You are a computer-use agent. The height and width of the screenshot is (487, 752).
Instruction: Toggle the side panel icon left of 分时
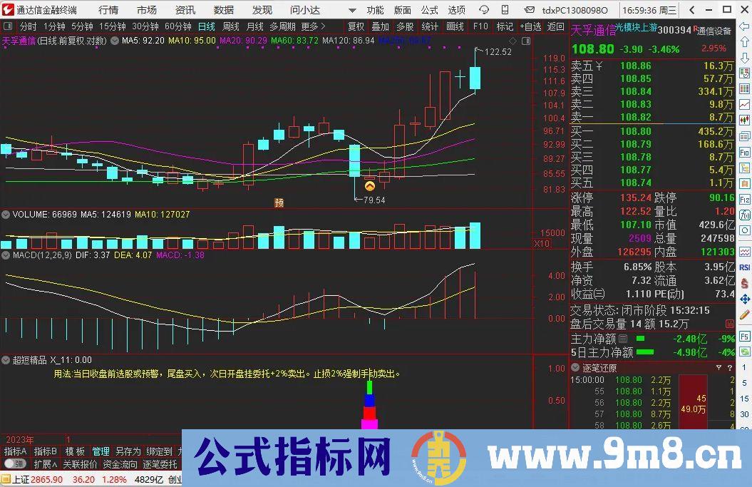8,26
